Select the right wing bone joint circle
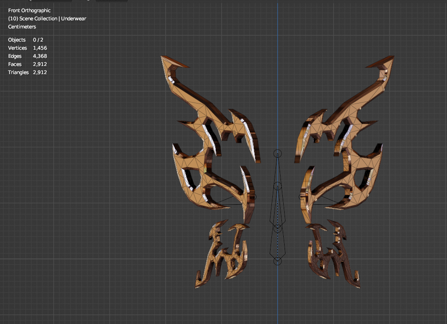Image resolution: width=447 pixels, height=324 pixels. click(302, 197)
